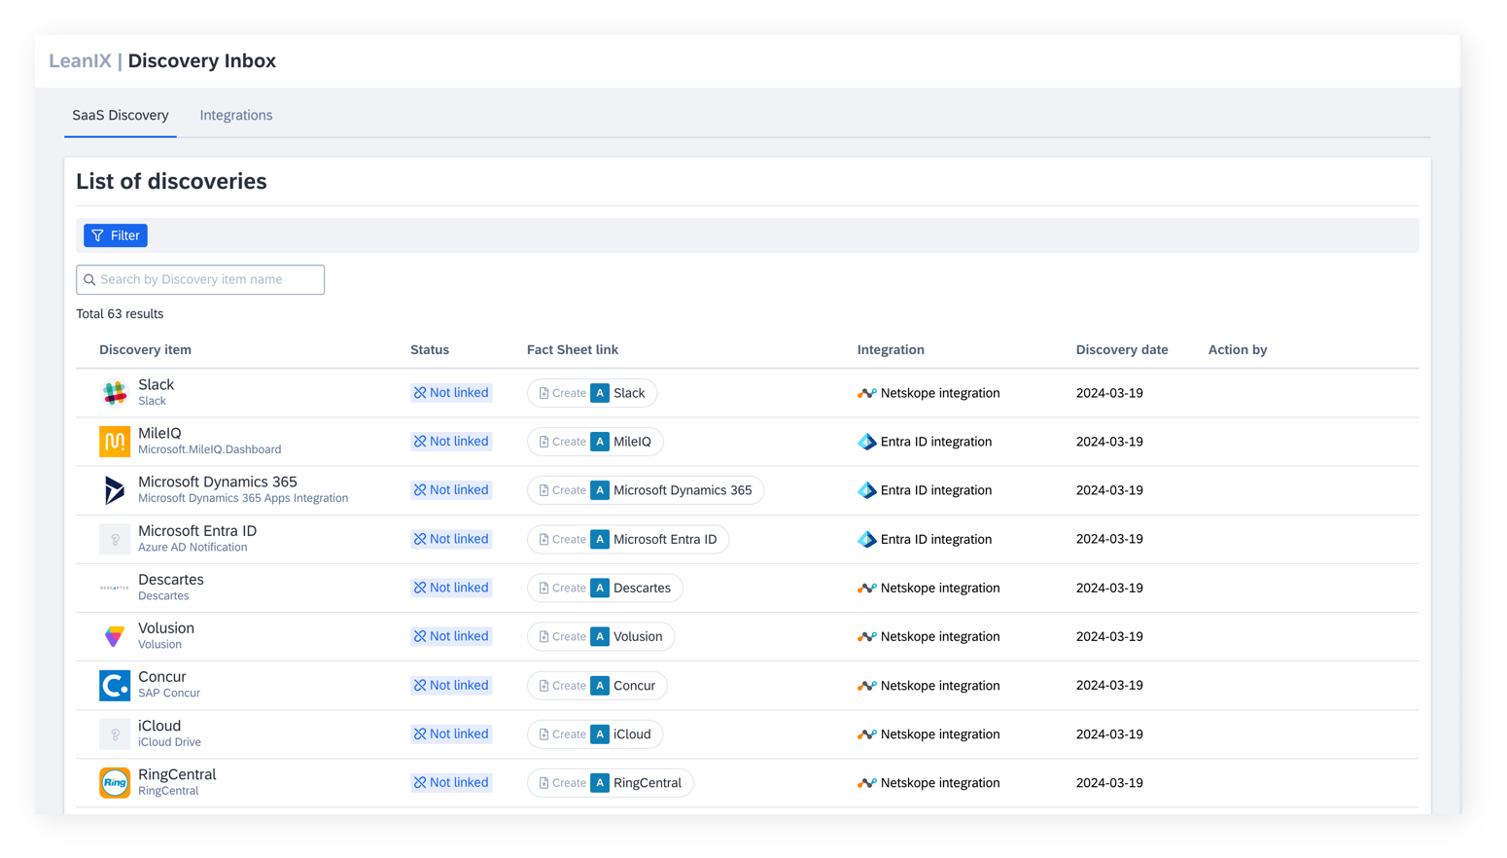Select 'SAP Concur' subtitle text
Screen dimensions: 1507x858
pos(169,694)
